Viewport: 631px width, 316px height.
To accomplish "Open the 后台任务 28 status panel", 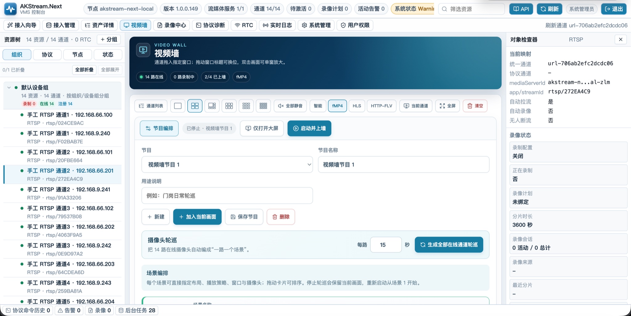I will pos(137,310).
